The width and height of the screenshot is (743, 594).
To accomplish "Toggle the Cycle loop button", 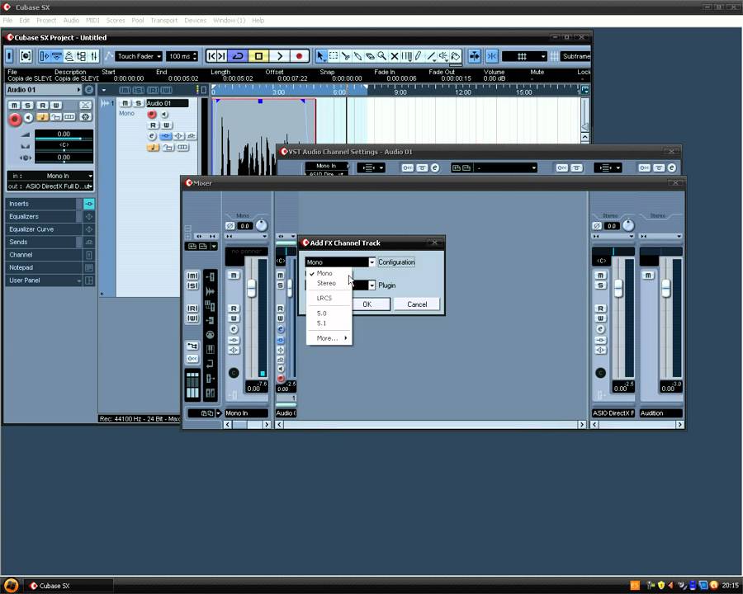I will tap(239, 56).
